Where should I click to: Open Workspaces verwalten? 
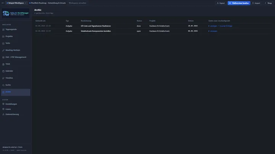pyautogui.click(x=78, y=3)
